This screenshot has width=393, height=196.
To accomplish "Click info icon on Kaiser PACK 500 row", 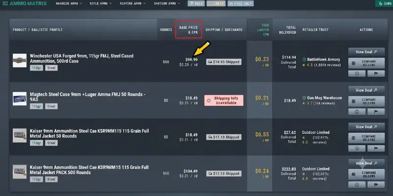I will (x=357, y=185).
